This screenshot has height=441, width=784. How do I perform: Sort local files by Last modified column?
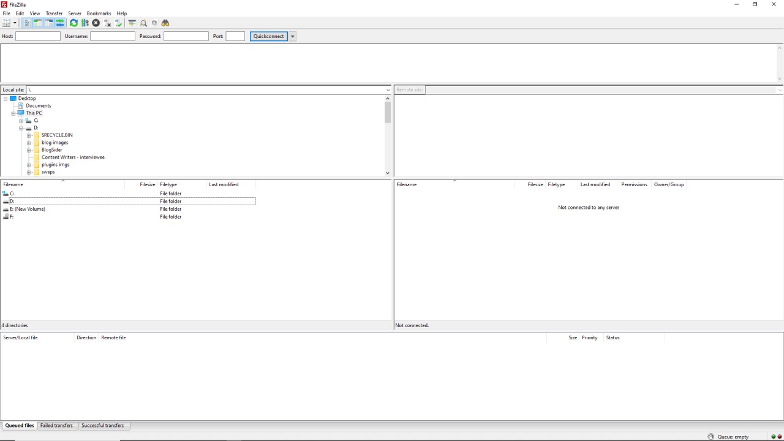tap(231, 184)
